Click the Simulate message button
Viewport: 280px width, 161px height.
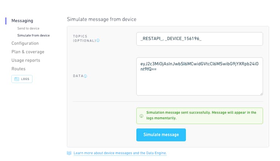[x=161, y=135]
